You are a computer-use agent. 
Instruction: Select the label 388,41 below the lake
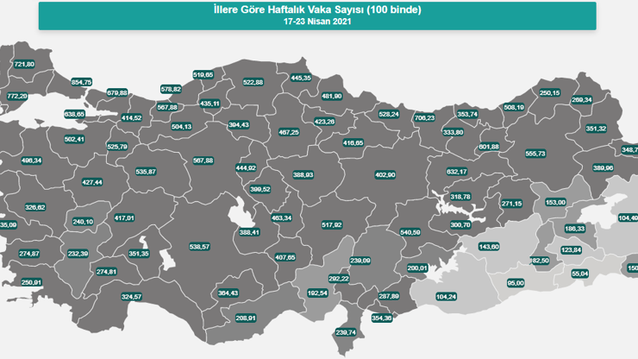click(249, 233)
